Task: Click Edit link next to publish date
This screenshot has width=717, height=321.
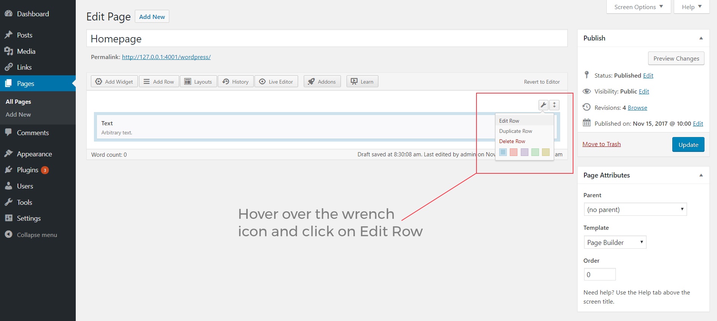Action: pyautogui.click(x=698, y=123)
